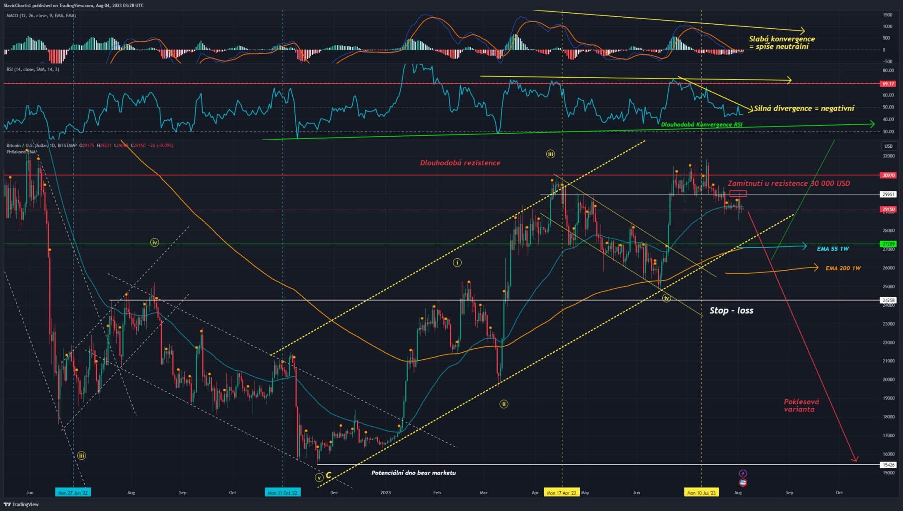
Task: Open SlavicChartist published on TradingView.com header
Action: coord(73,5)
